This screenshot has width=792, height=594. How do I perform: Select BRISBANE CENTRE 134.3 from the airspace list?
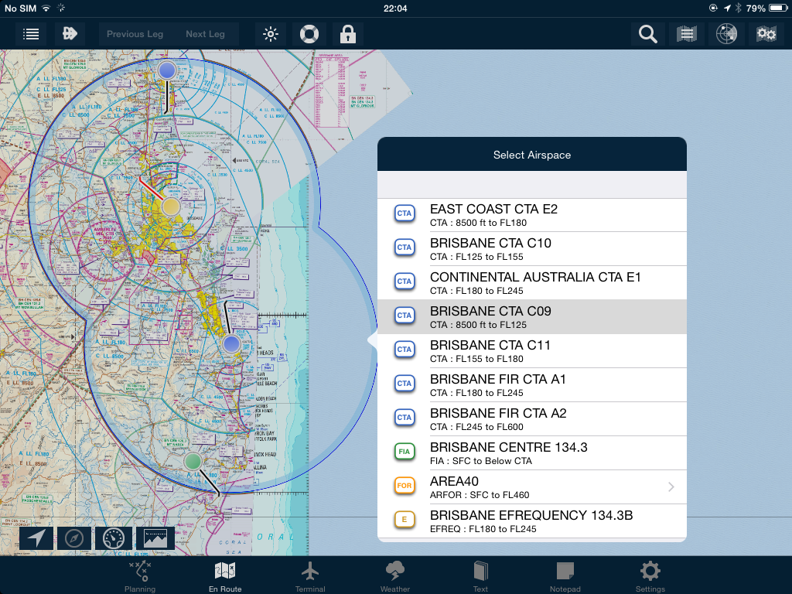(x=532, y=451)
